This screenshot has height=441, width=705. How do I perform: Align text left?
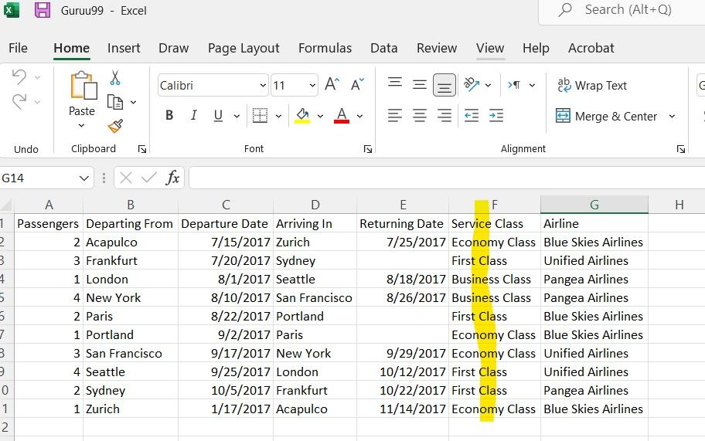[x=395, y=115]
